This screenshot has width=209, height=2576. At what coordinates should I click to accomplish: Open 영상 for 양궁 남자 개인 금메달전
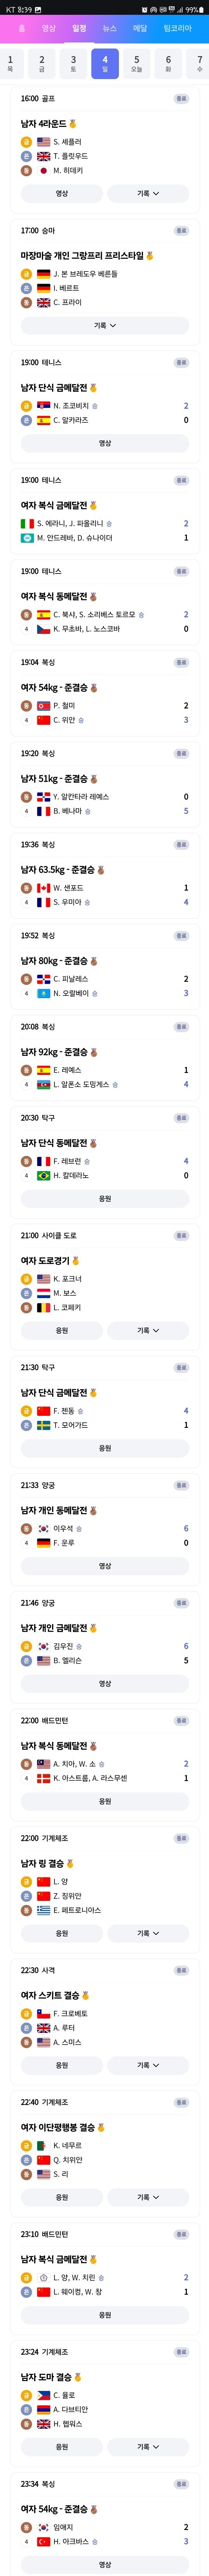(104, 1684)
